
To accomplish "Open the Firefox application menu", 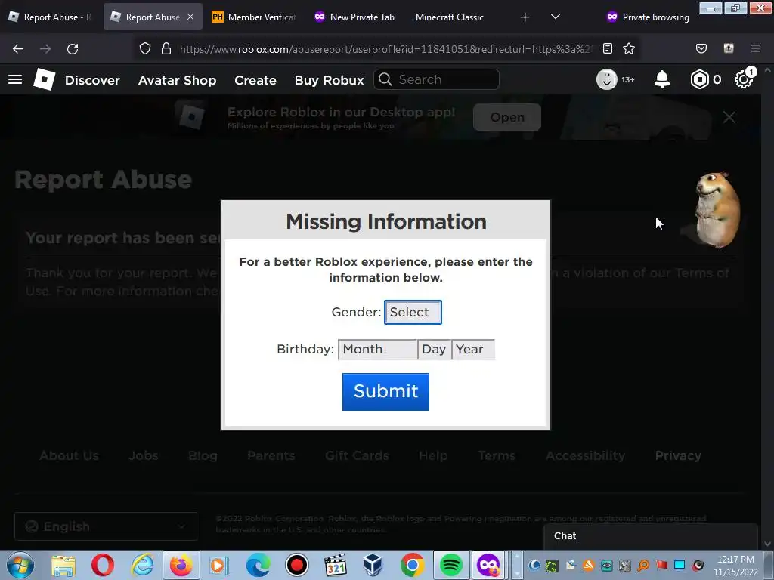I will coord(756,49).
